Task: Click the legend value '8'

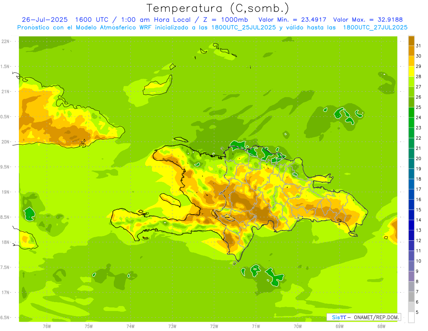Action: point(417,282)
